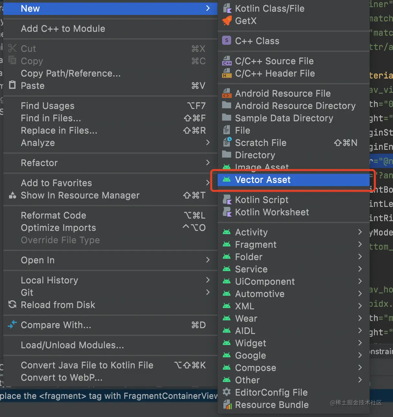The width and height of the screenshot is (393, 417).
Task: Choose Reformat Code
Action: [x=110, y=215]
